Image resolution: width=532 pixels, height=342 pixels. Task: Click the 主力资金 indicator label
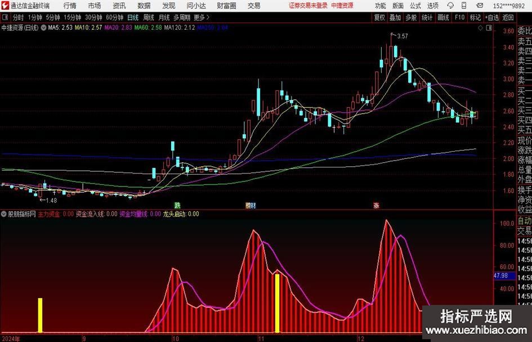[56, 214]
